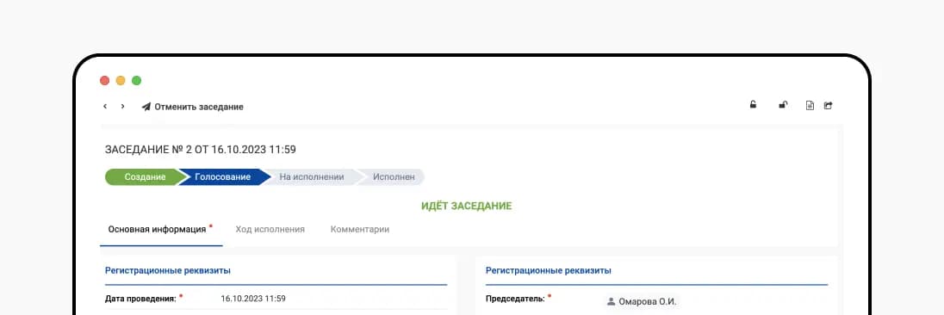Viewport: 944px width, 315px height.
Task: Click Отменить заседание button text
Action: (x=199, y=107)
